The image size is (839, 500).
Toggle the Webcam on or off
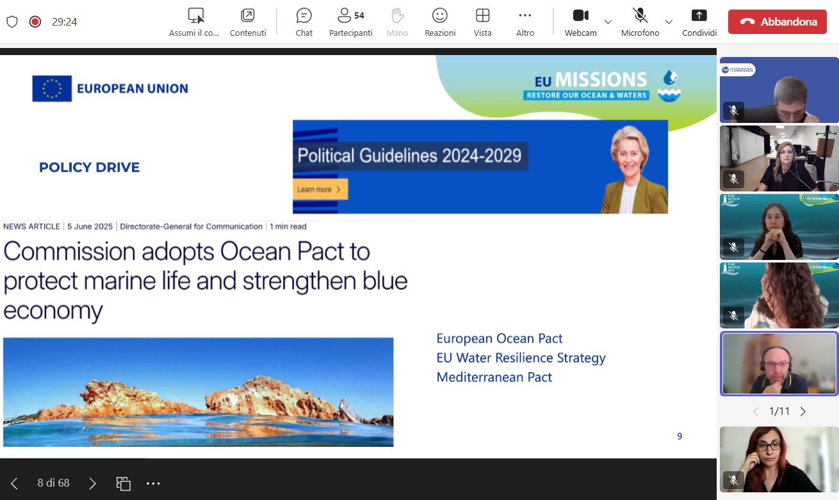[x=580, y=22]
